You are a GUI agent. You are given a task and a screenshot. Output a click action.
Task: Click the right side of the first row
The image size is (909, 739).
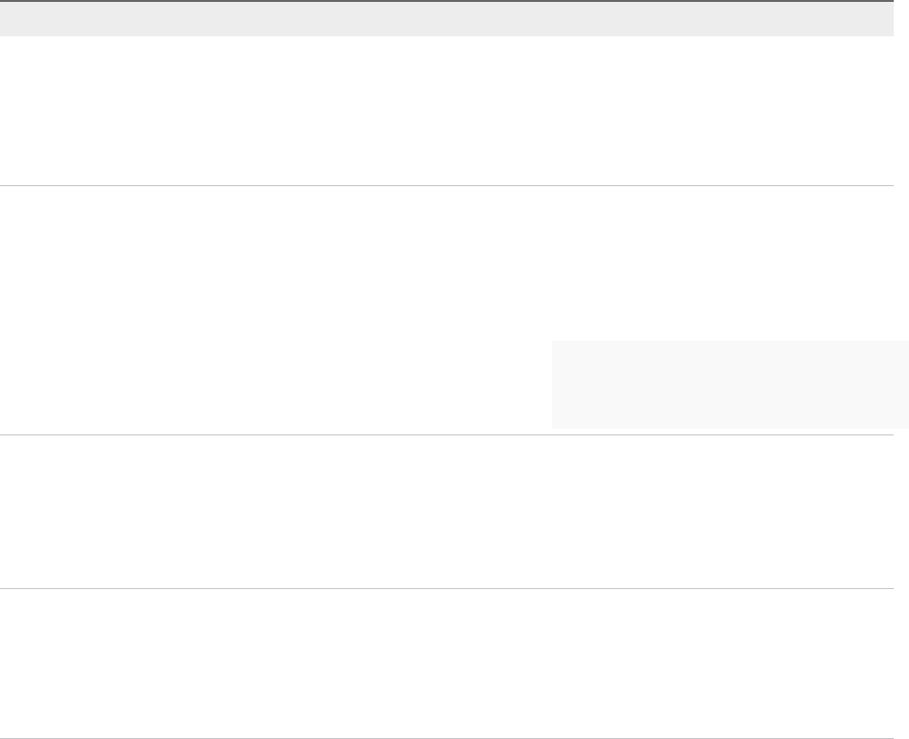(840, 110)
